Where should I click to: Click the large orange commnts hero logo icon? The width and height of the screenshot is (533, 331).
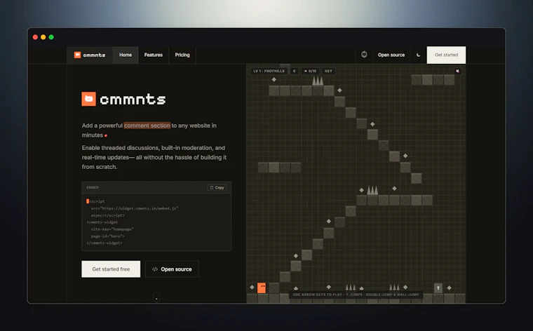click(89, 99)
